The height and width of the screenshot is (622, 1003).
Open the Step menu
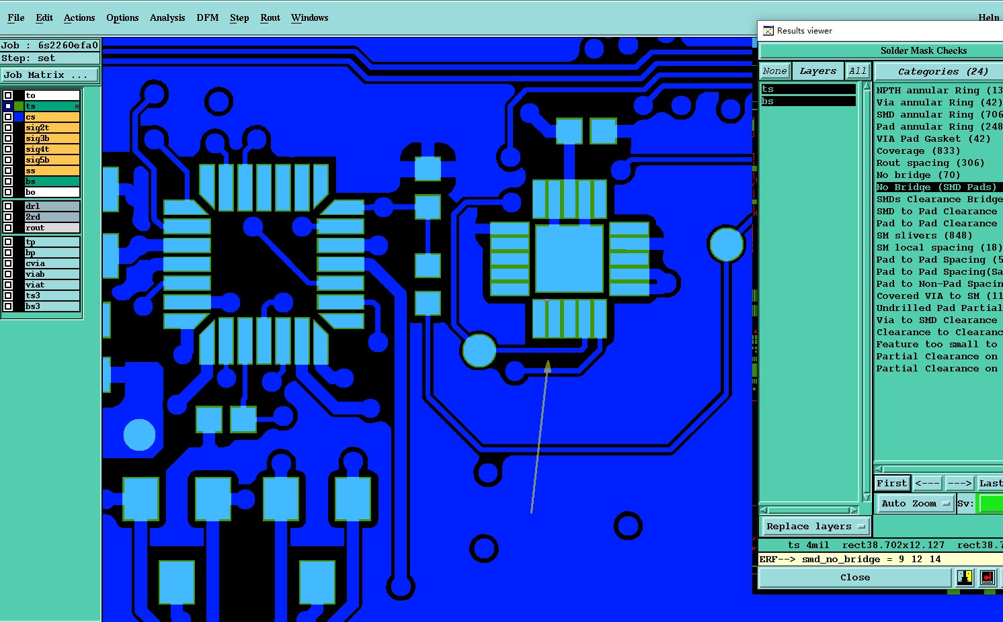click(x=239, y=18)
